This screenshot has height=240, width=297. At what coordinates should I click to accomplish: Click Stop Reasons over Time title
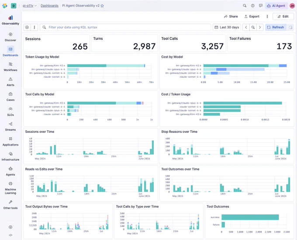(x=179, y=132)
